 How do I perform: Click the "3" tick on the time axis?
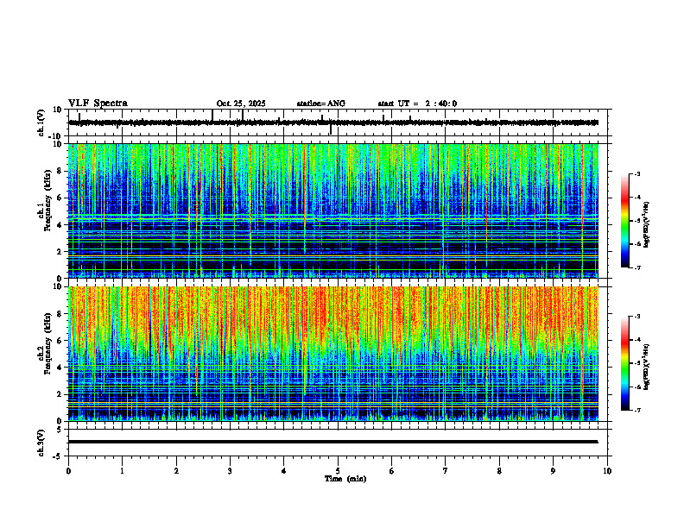(230, 471)
